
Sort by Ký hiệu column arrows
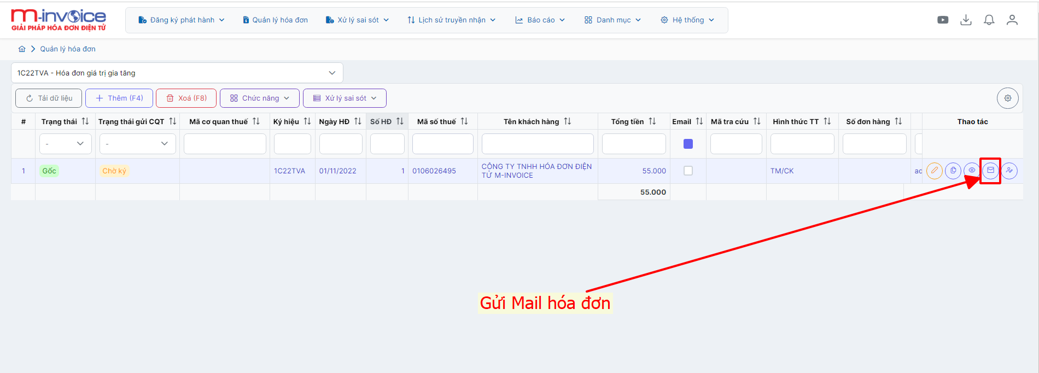coord(307,121)
